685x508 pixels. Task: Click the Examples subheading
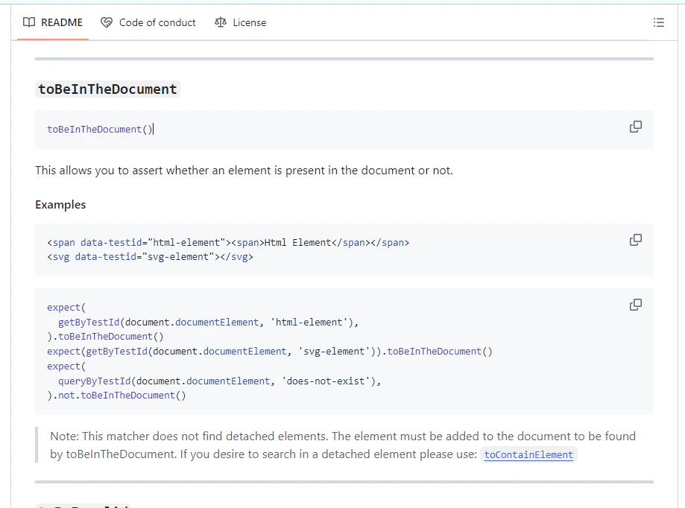click(60, 205)
